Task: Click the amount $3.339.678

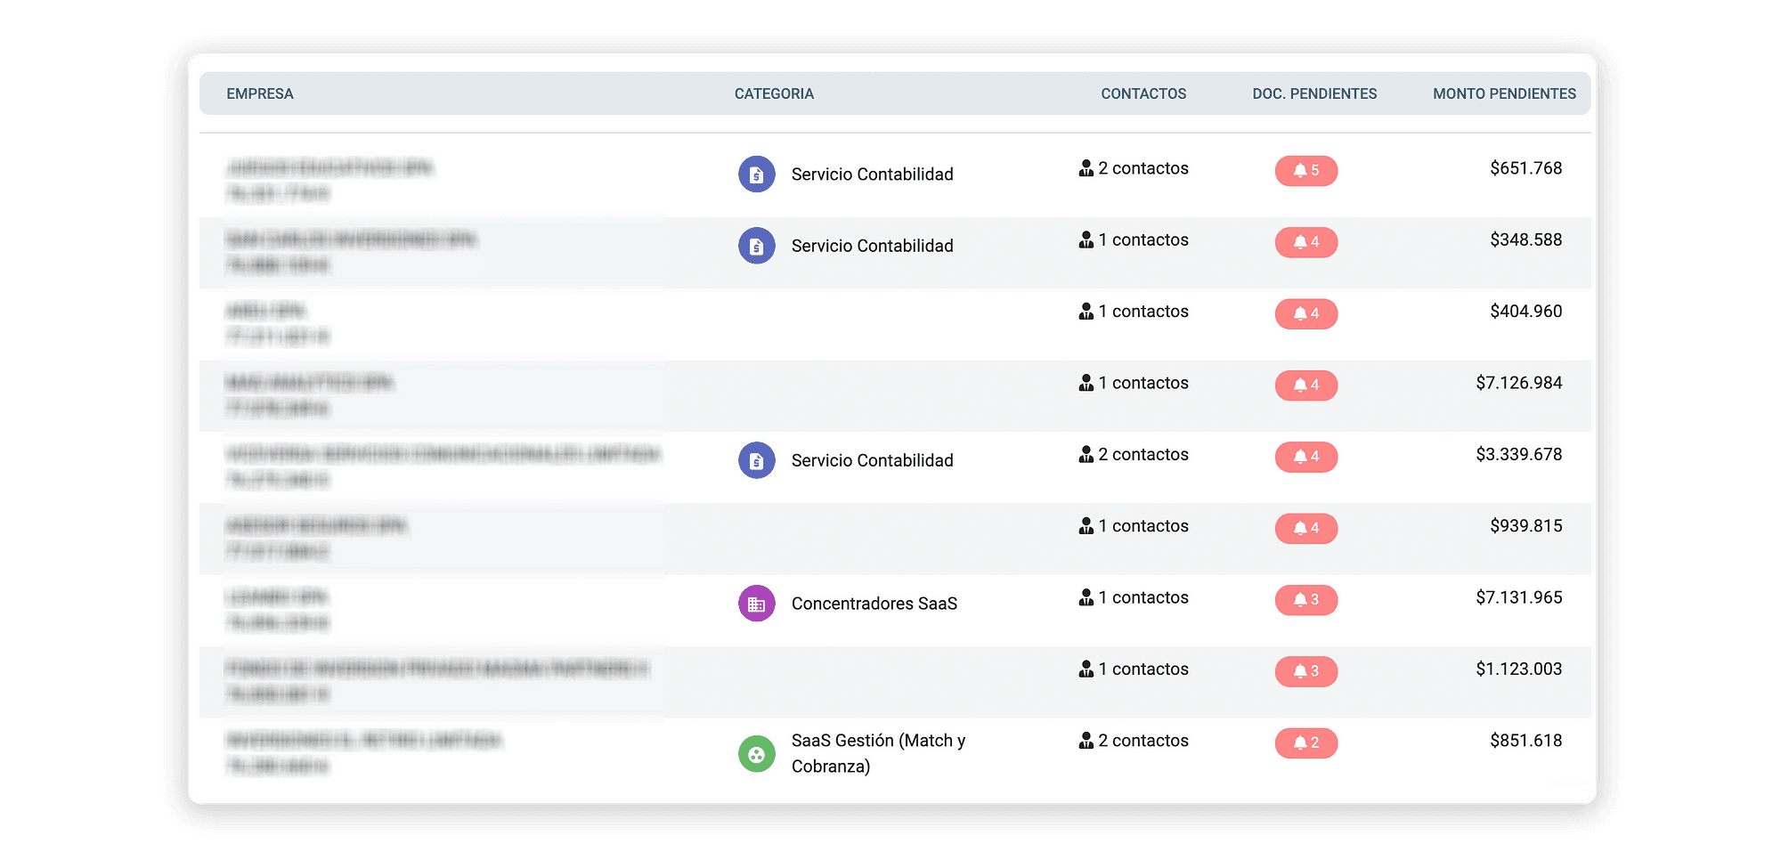Action: pyautogui.click(x=1518, y=455)
